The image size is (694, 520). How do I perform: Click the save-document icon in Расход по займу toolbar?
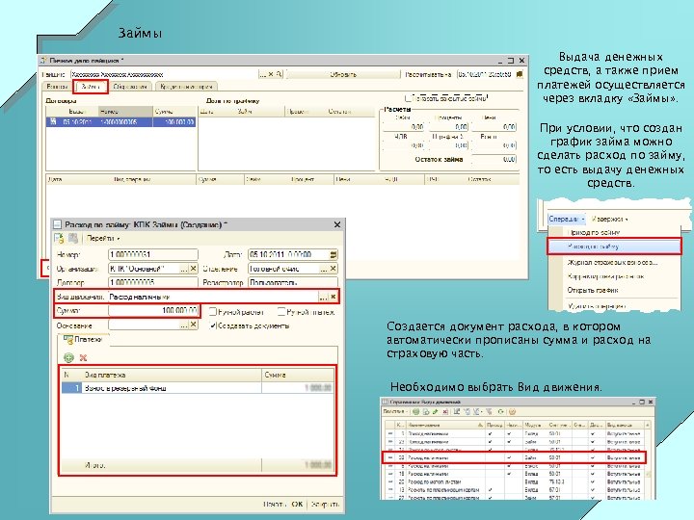pos(59,239)
